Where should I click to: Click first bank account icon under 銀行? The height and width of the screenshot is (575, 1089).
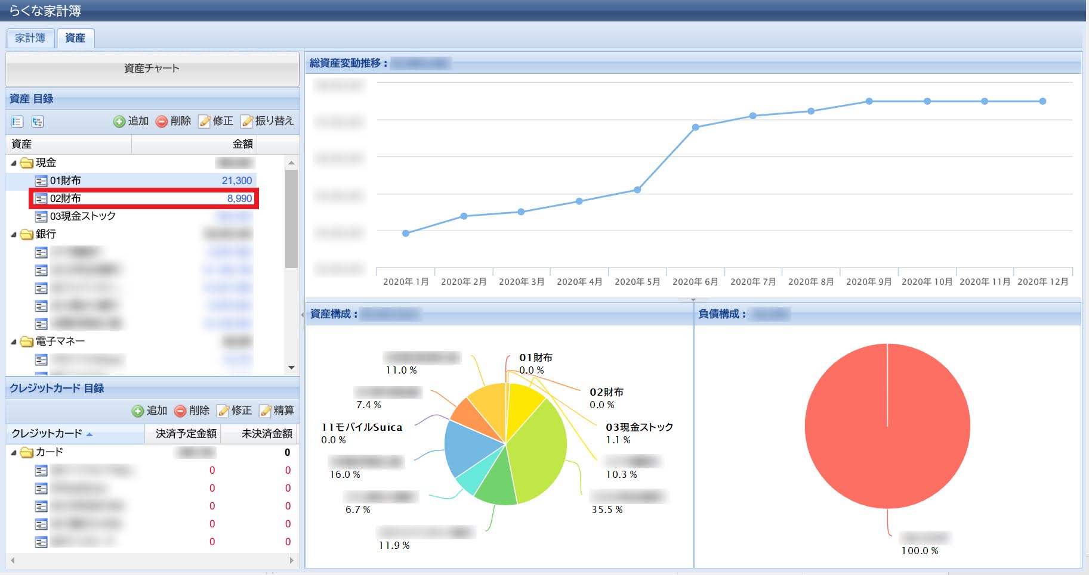click(41, 253)
